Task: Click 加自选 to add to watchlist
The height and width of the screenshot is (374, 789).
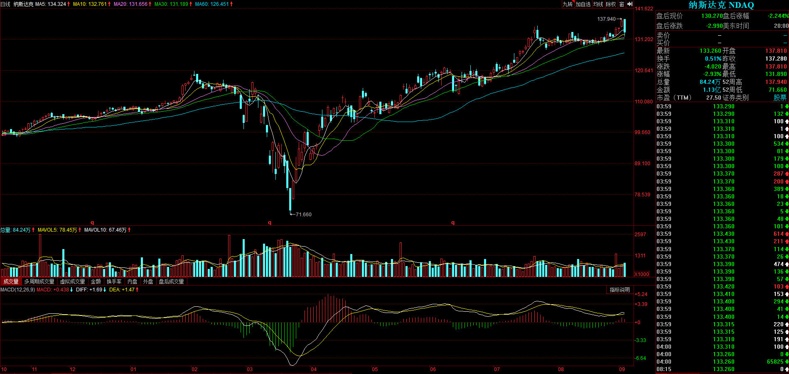Action: (583, 4)
